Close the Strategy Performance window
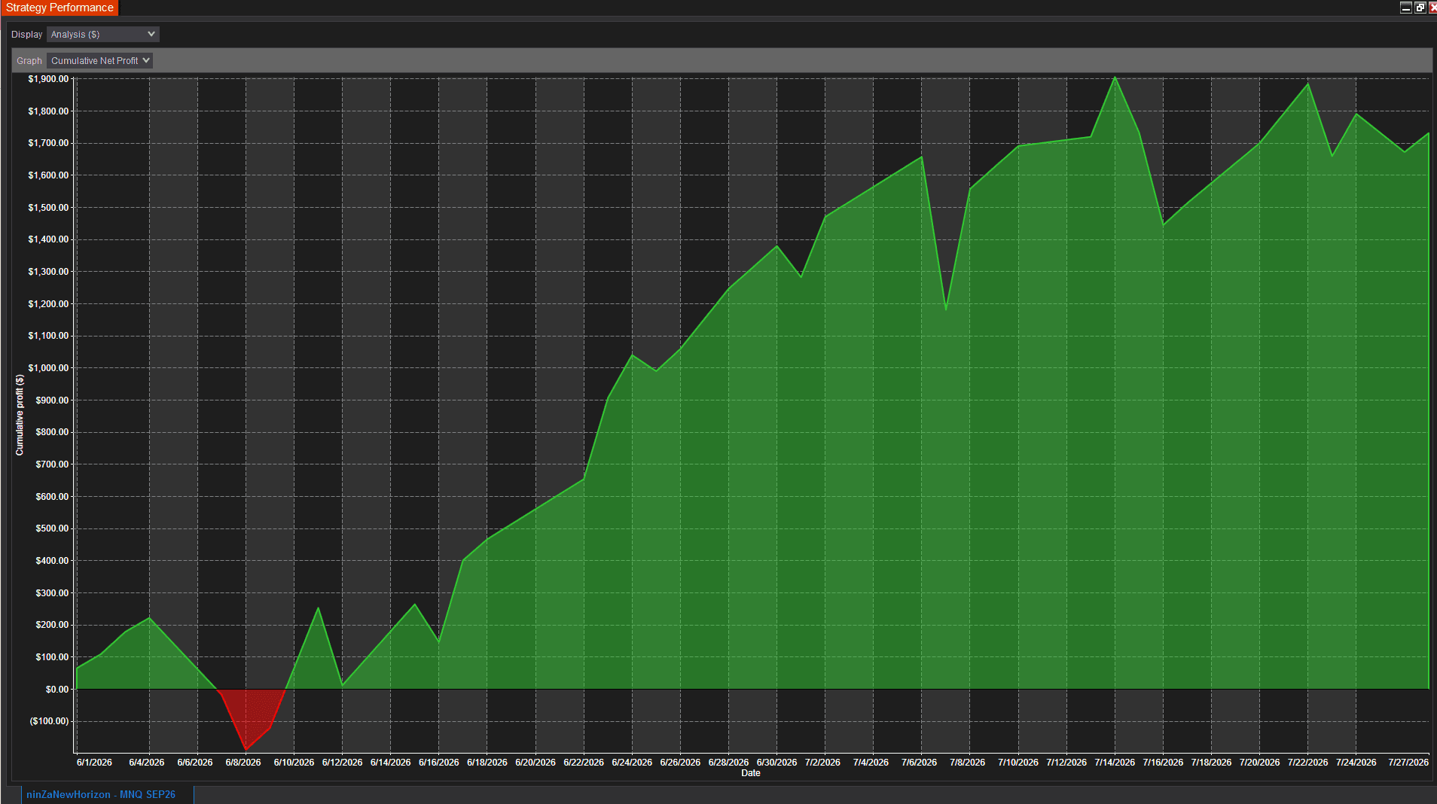Viewport: 1437px width, 804px height. point(1432,8)
